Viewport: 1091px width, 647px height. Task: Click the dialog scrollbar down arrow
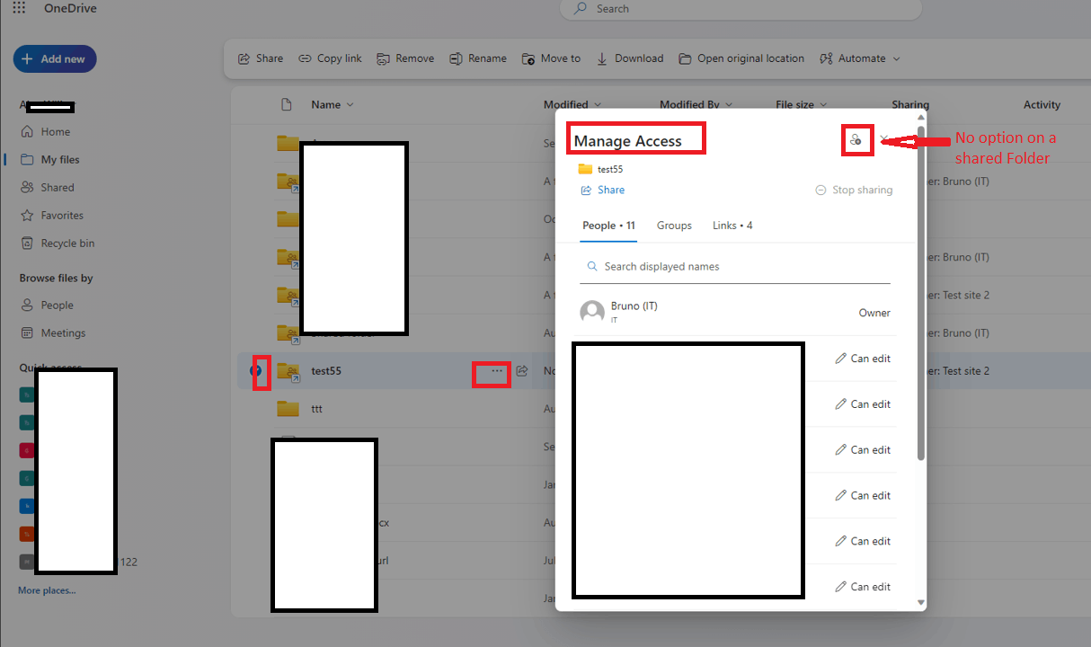point(921,603)
